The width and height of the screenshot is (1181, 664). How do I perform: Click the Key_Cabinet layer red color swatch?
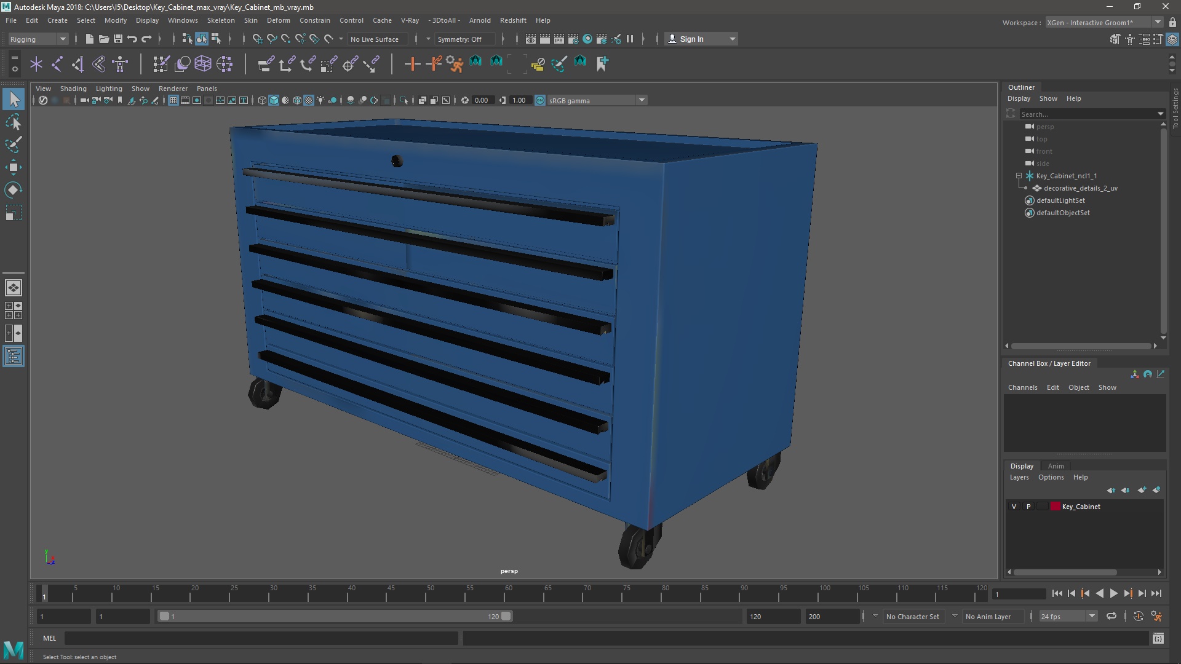click(1056, 507)
